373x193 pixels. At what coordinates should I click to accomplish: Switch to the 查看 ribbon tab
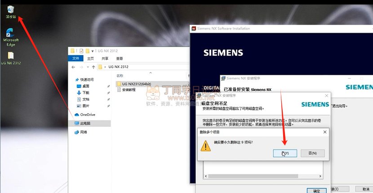[120, 58]
